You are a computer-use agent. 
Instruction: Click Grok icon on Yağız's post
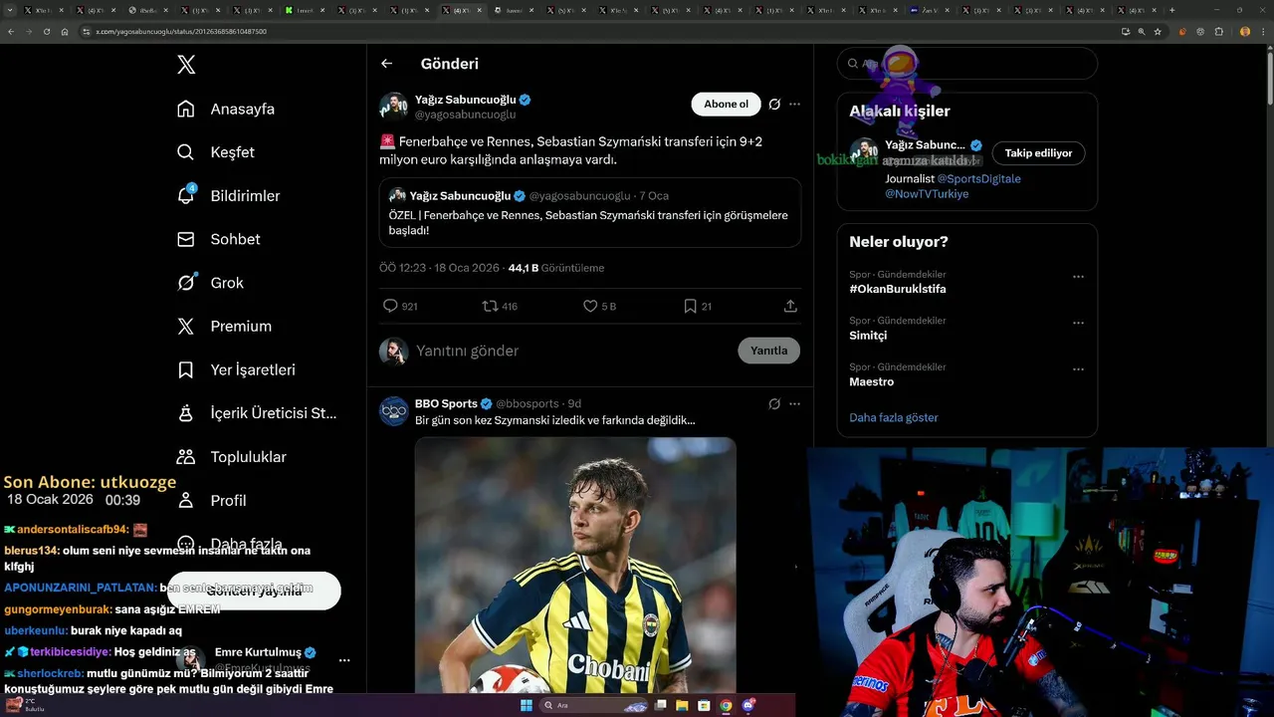pyautogui.click(x=774, y=104)
